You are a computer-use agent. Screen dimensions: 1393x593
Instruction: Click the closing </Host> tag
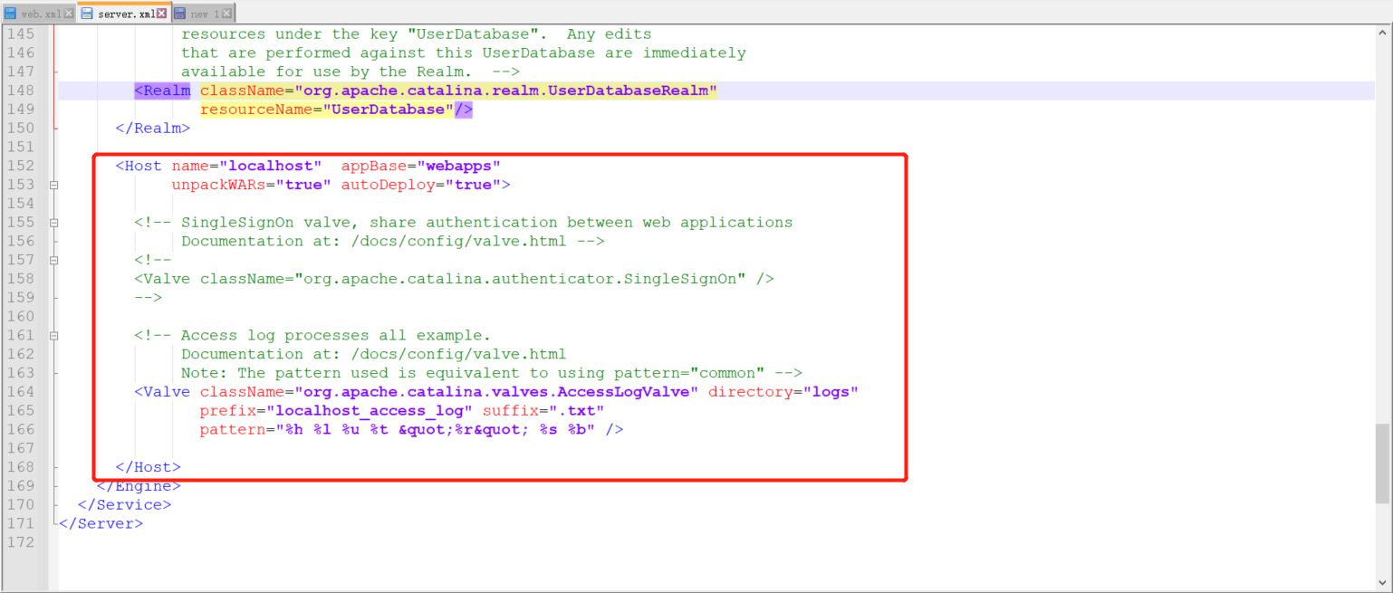(149, 467)
